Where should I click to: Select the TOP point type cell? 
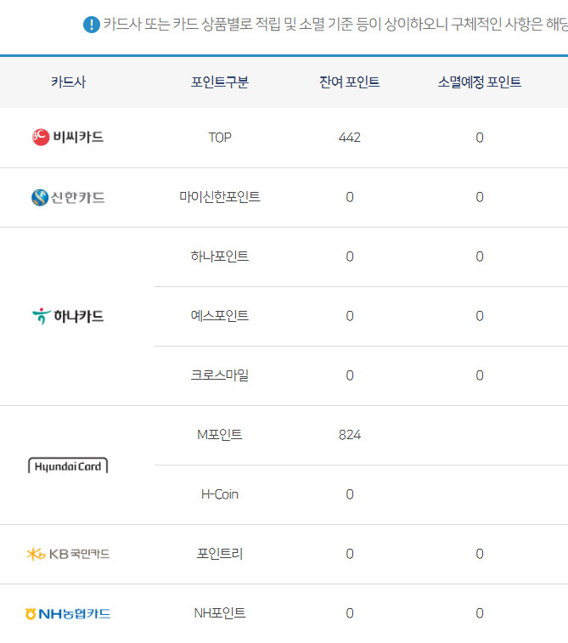pyautogui.click(x=220, y=138)
